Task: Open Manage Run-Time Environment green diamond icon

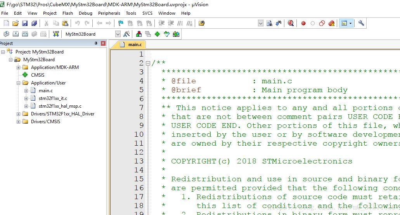Action: [x=157, y=34]
